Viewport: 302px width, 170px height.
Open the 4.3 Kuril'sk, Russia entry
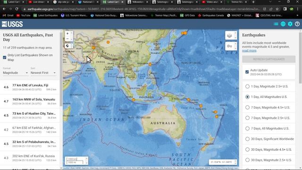coord(30,158)
